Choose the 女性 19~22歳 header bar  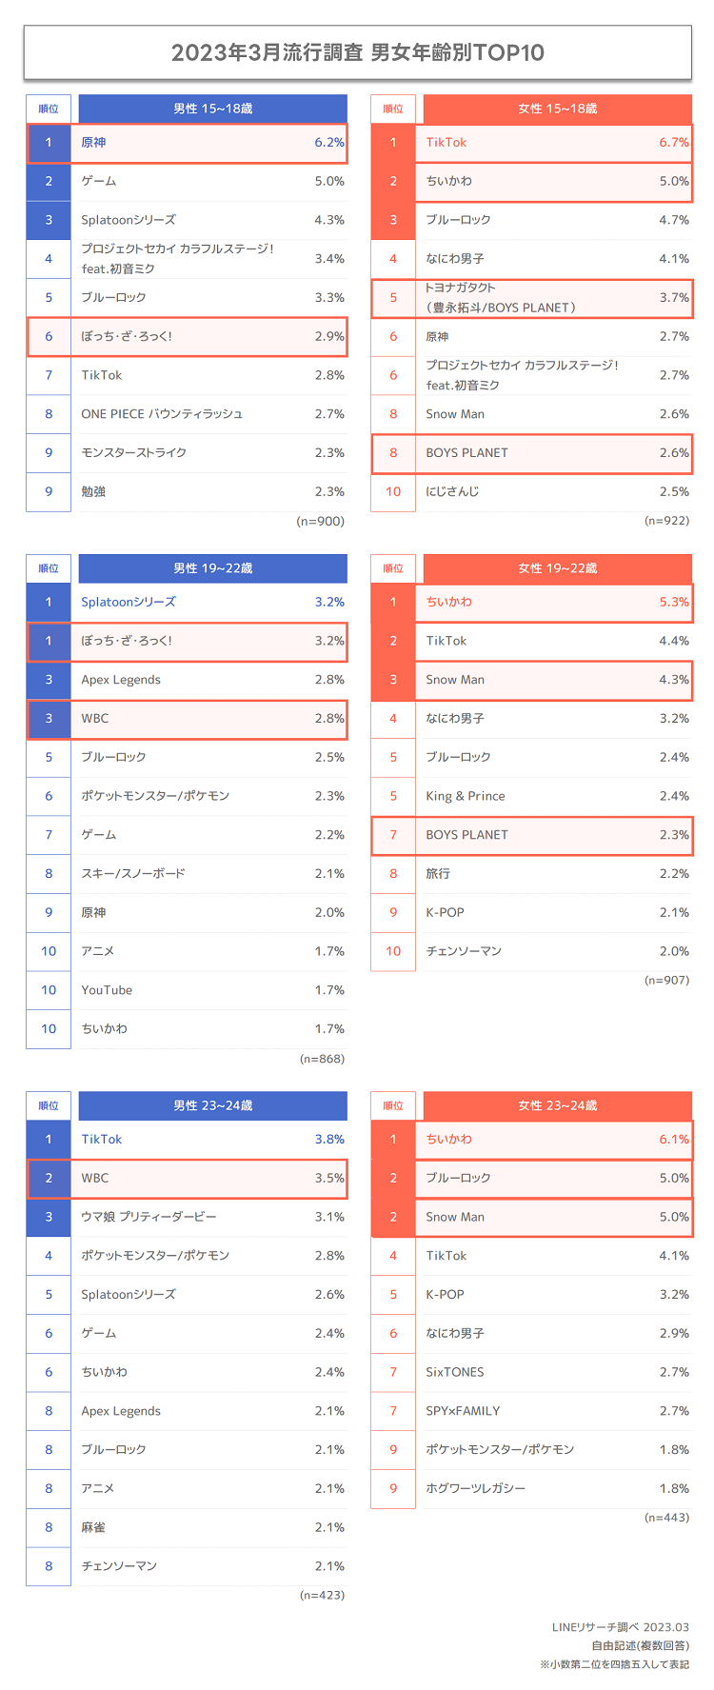(557, 568)
